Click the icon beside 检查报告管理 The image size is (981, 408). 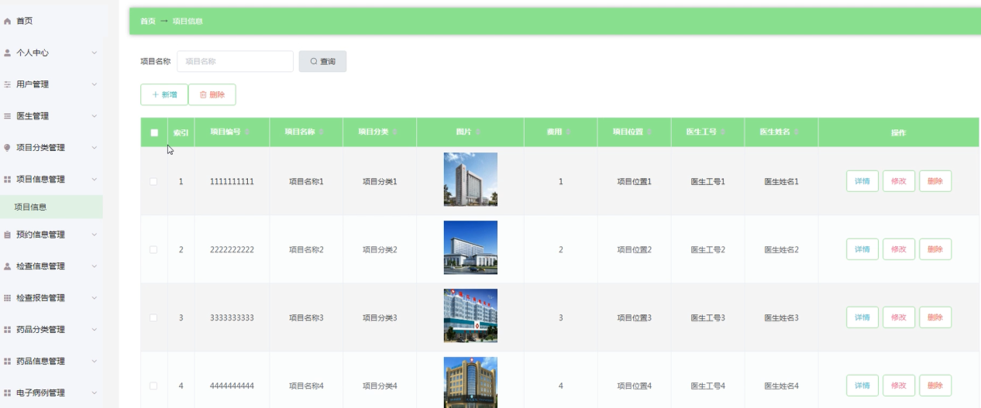coord(8,298)
